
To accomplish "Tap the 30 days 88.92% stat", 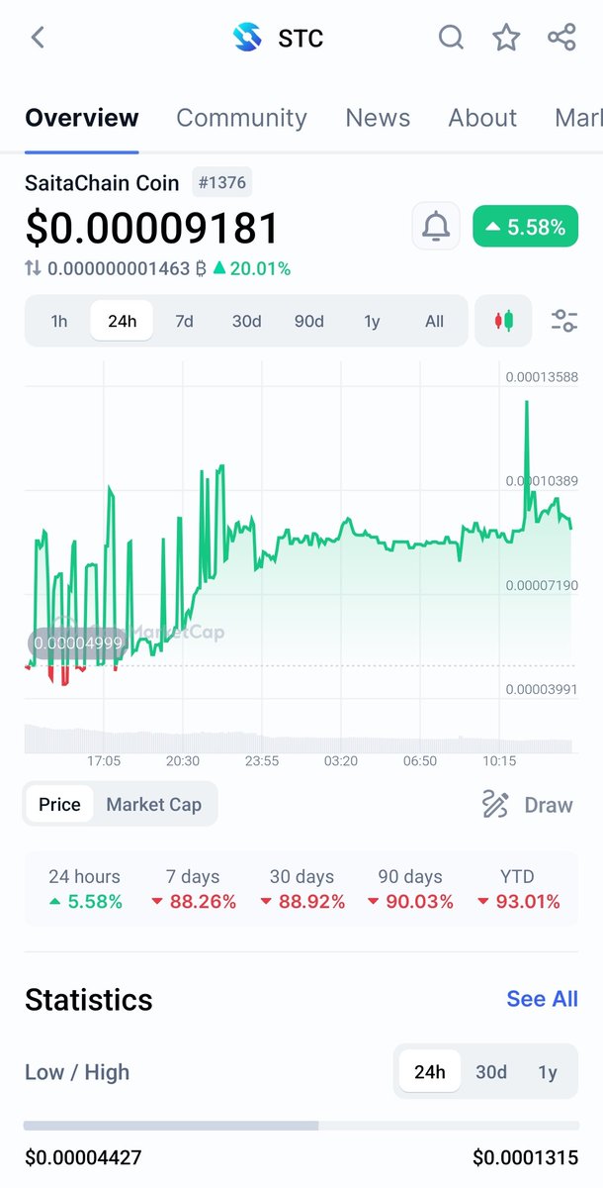I will coord(302,889).
